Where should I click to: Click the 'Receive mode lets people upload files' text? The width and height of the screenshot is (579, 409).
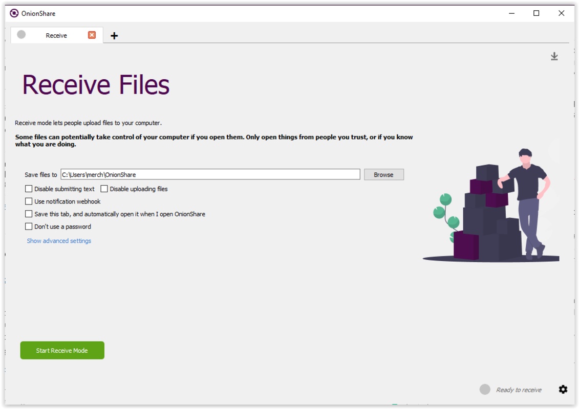(88, 123)
